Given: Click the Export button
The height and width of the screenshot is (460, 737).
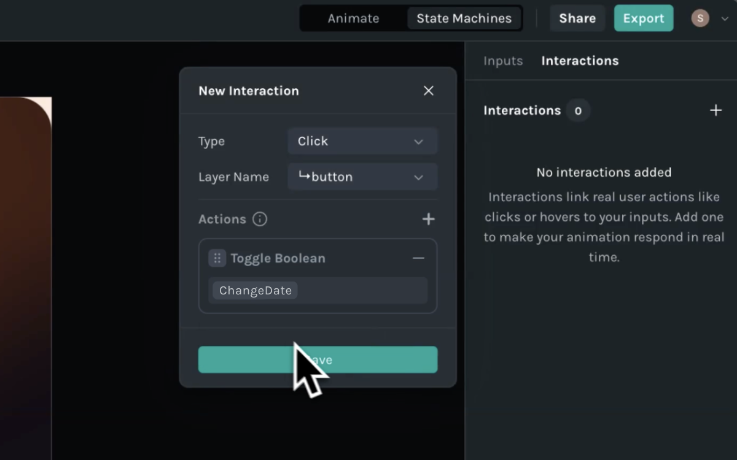Looking at the screenshot, I should point(643,18).
